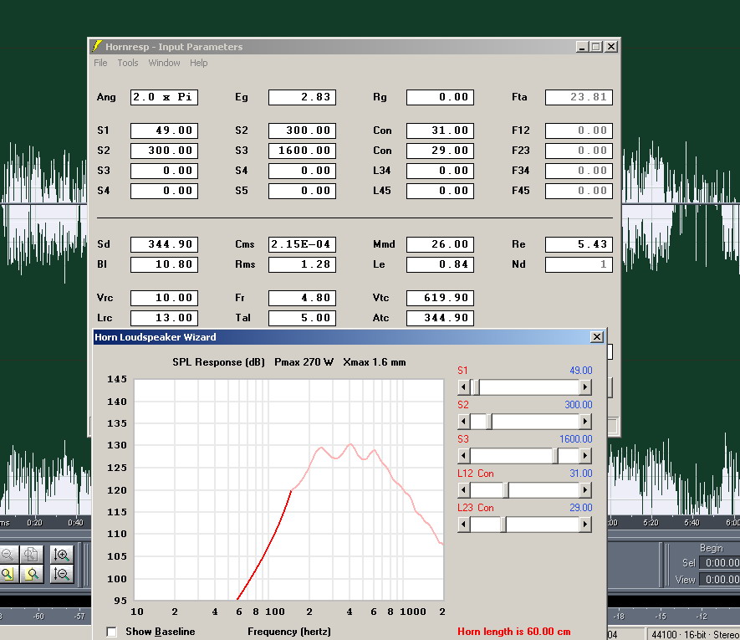
Task: Open the Tools menu in Hornresp
Action: [x=128, y=63]
